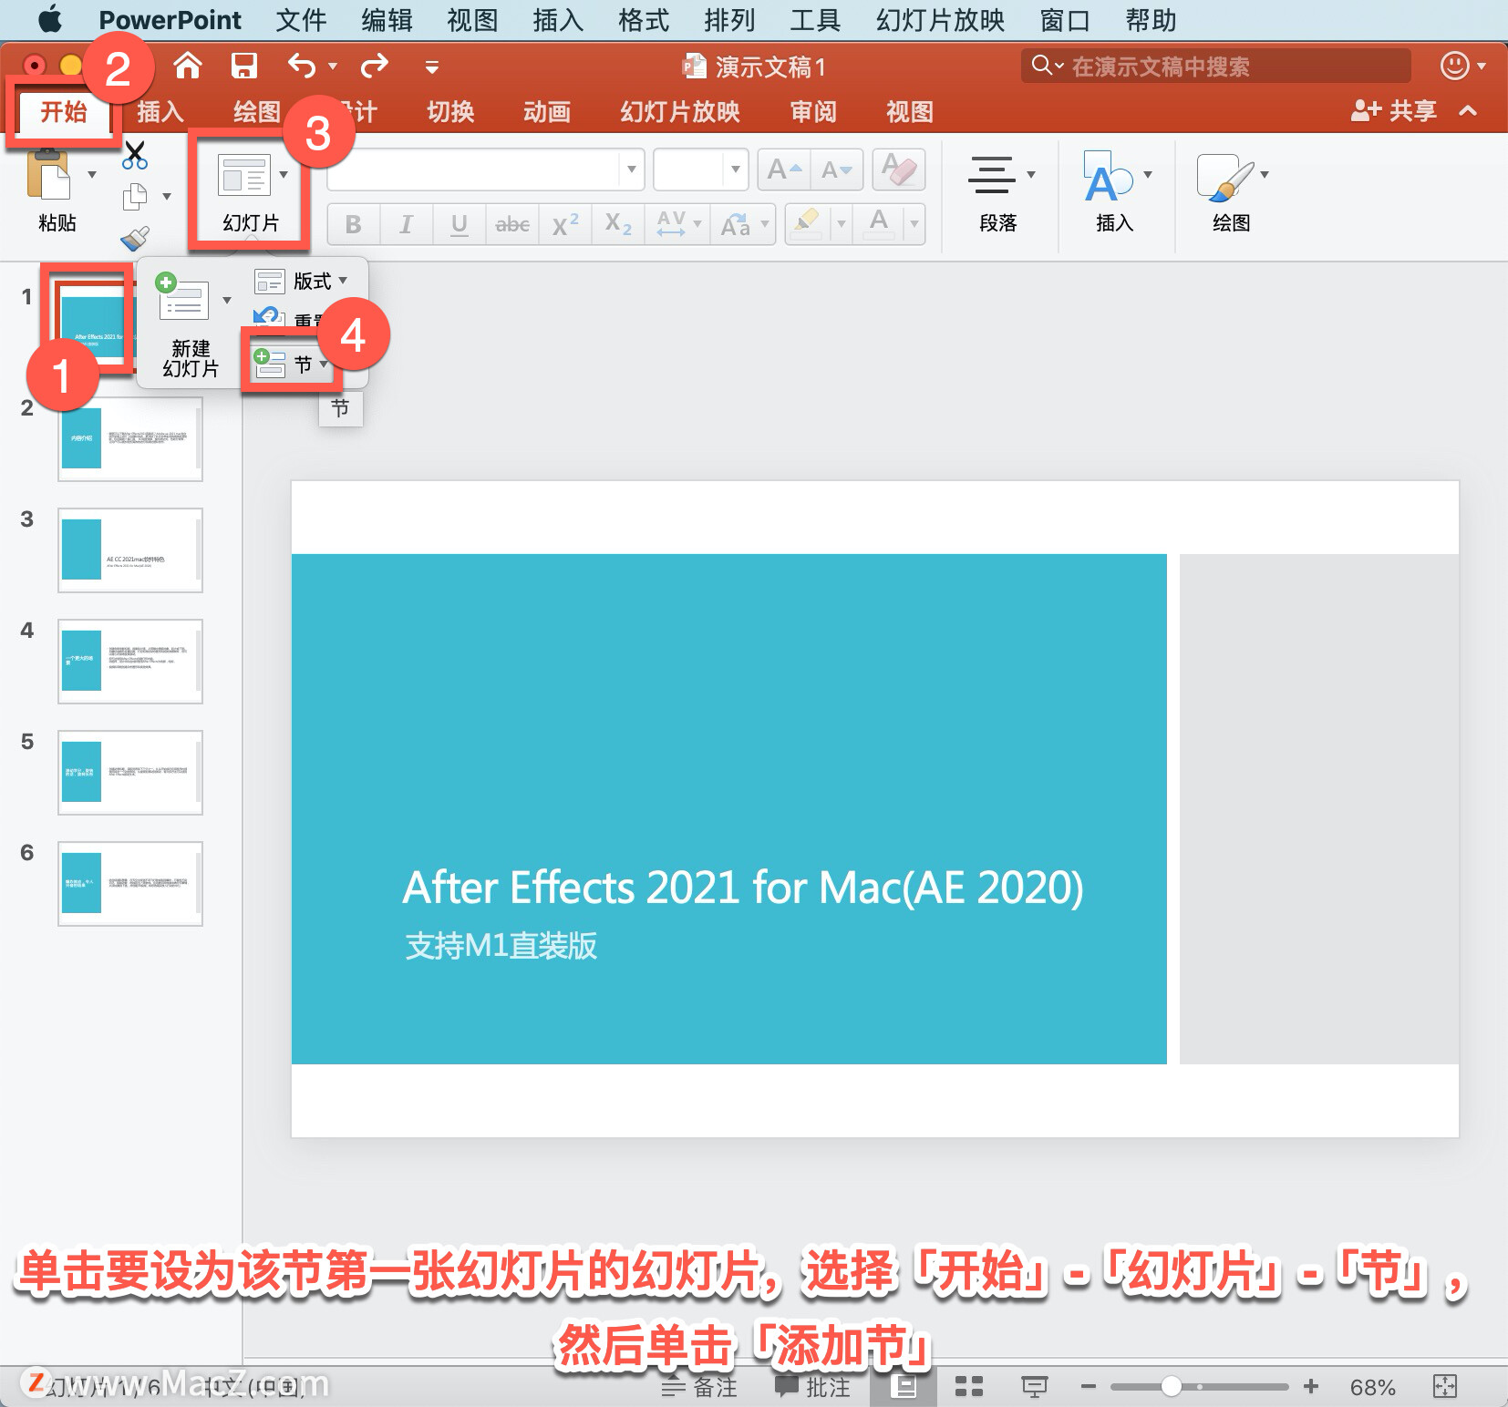Toggle Bold formatting button
Image resolution: width=1508 pixels, height=1407 pixels.
pos(353,224)
